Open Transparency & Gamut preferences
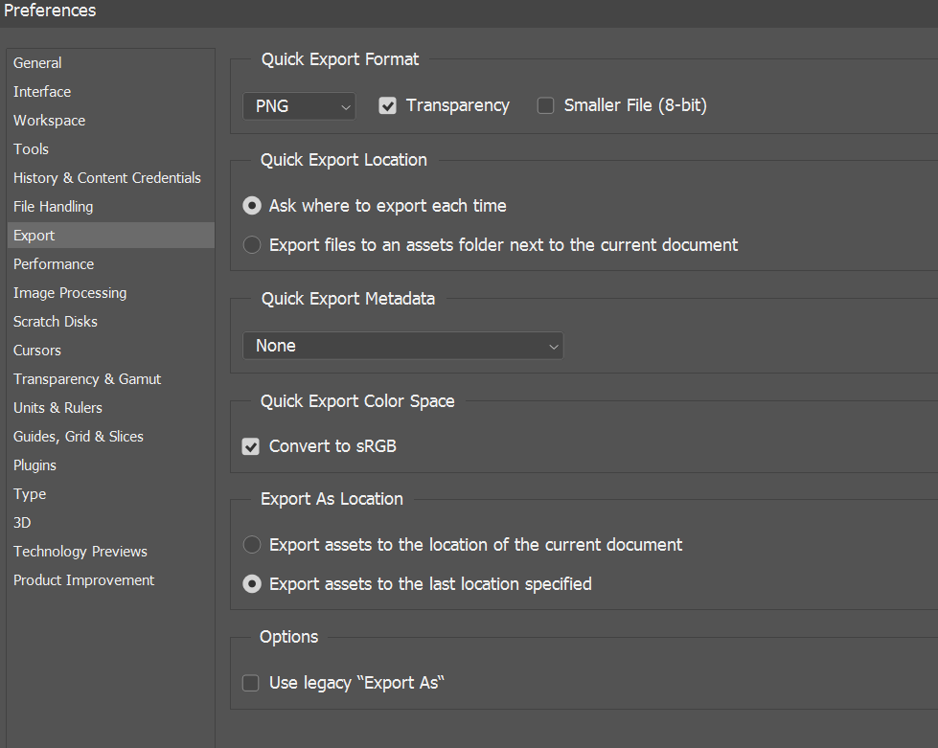Screen dimensions: 938x748 pyautogui.click(x=87, y=379)
